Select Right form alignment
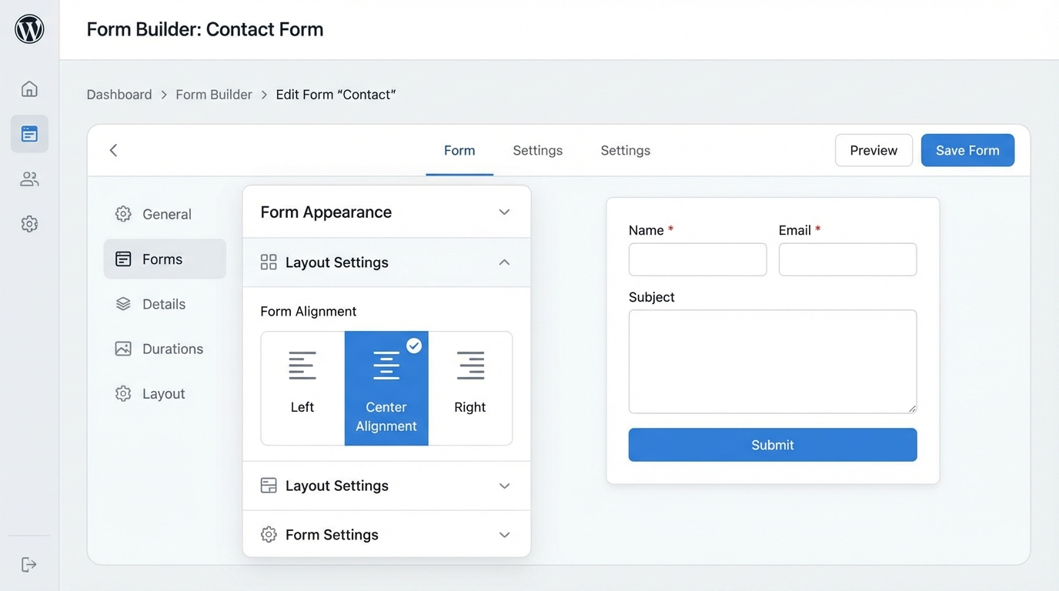The image size is (1059, 591). [x=470, y=388]
